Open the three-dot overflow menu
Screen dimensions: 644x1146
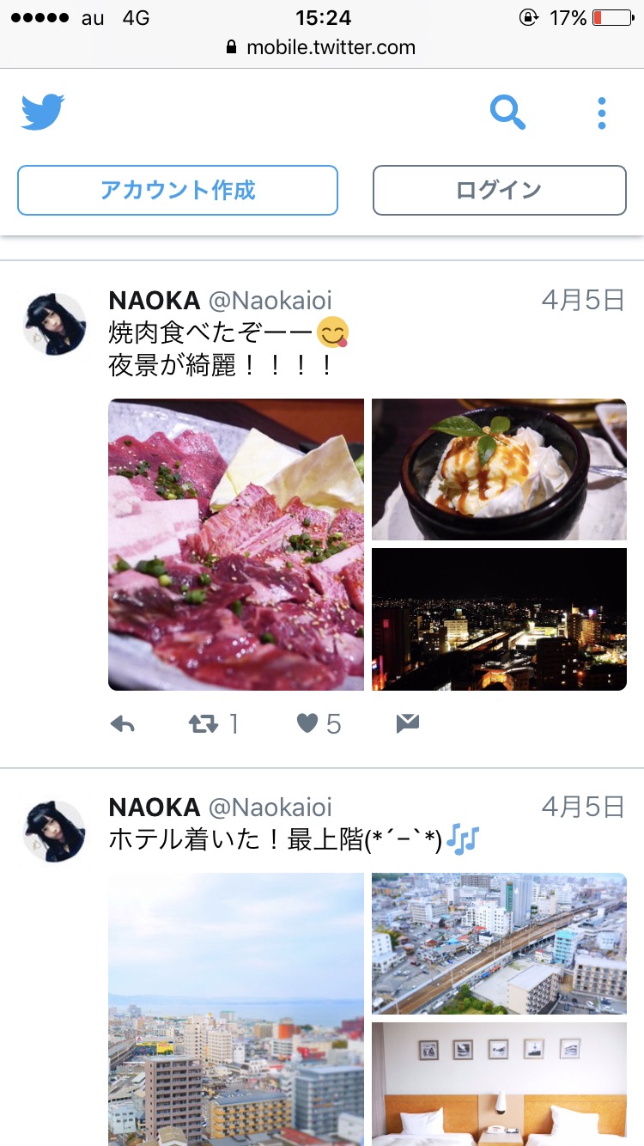(x=601, y=113)
